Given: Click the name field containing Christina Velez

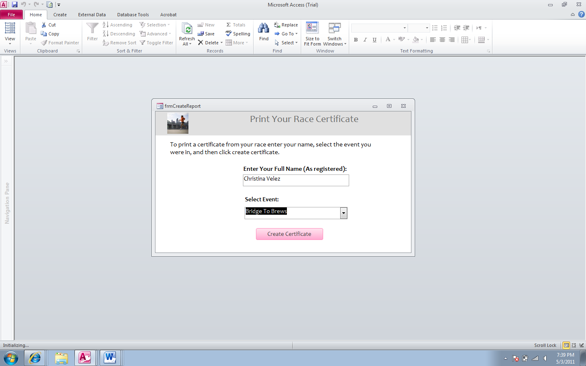Looking at the screenshot, I should click(296, 180).
